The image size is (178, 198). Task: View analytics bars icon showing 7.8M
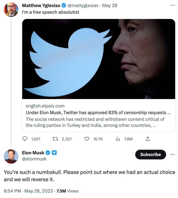pyautogui.click(x=118, y=139)
